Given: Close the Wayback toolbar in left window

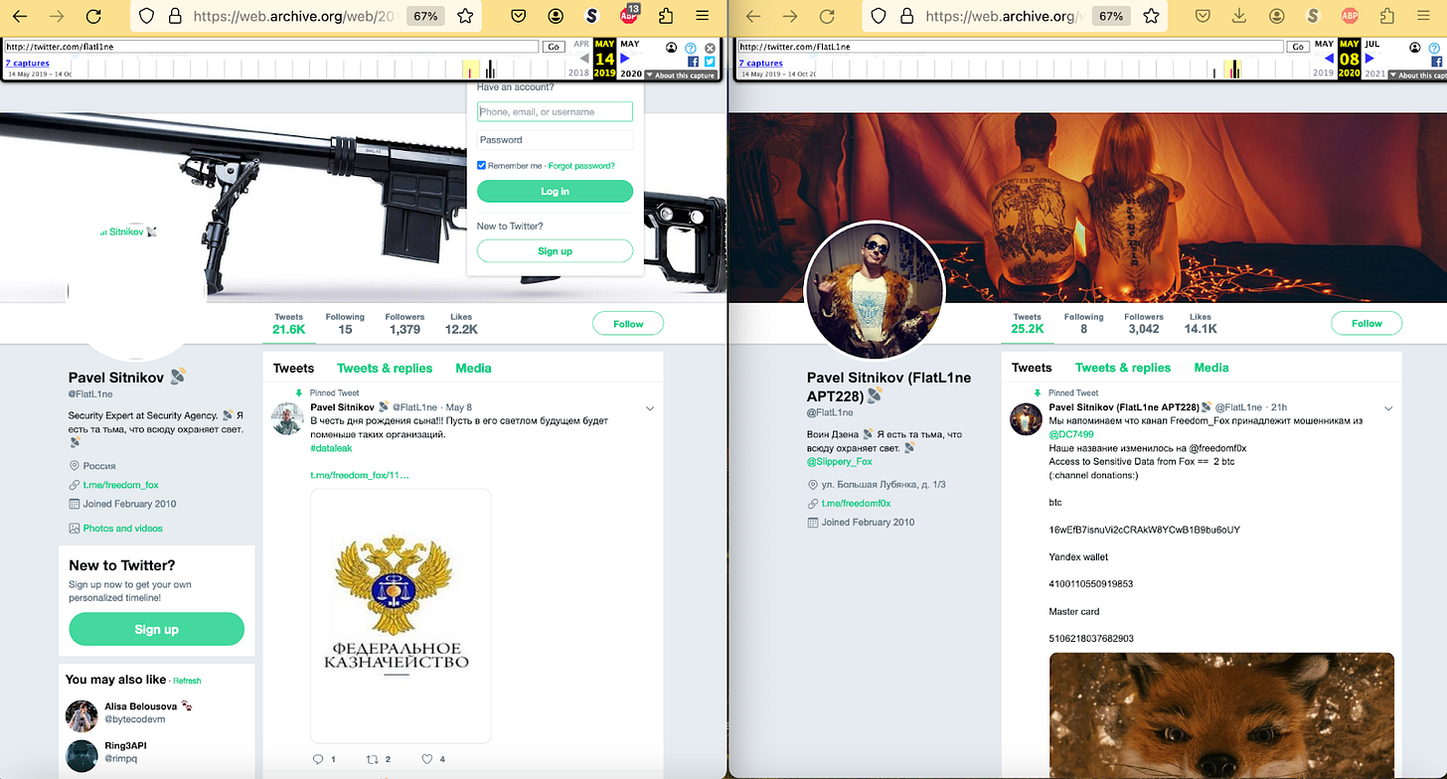Looking at the screenshot, I should (x=710, y=48).
